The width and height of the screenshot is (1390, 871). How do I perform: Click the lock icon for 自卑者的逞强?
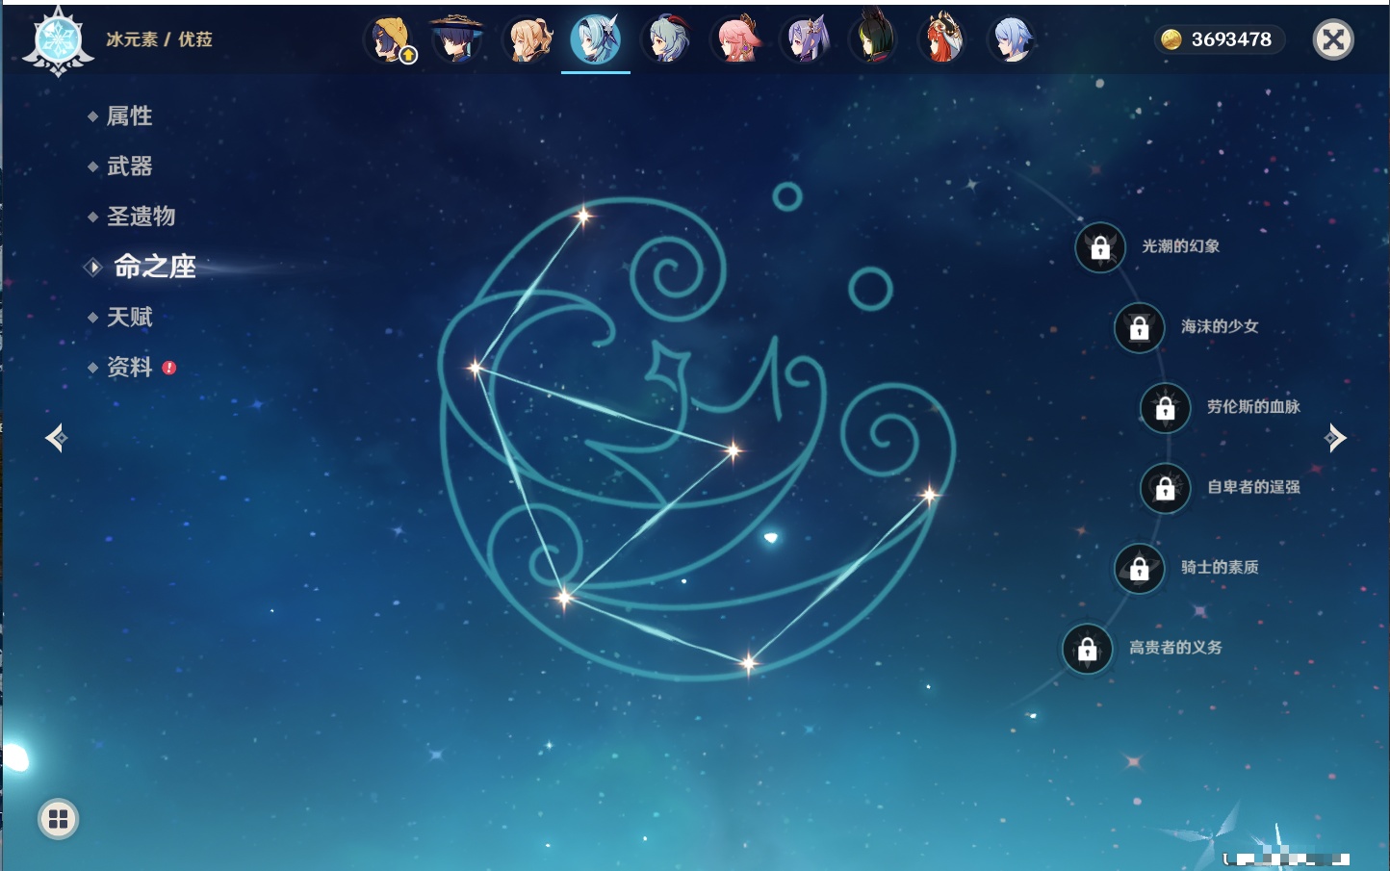point(1166,488)
